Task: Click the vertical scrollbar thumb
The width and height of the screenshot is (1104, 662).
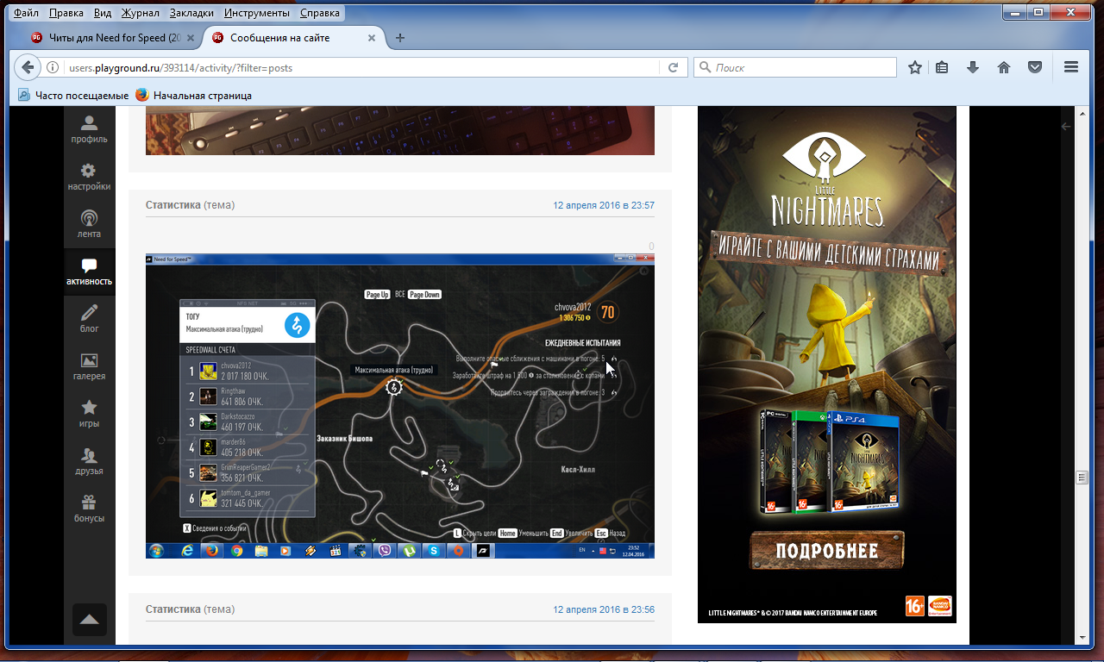Action: coord(1082,478)
